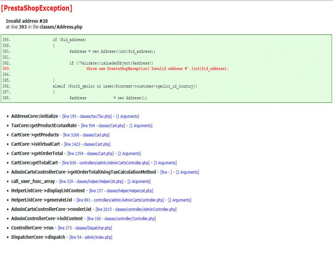Click the 'CartCore->getOrderTotal' stack entry
Image resolution: width=333 pixels, height=266 pixels.
click(x=37, y=154)
